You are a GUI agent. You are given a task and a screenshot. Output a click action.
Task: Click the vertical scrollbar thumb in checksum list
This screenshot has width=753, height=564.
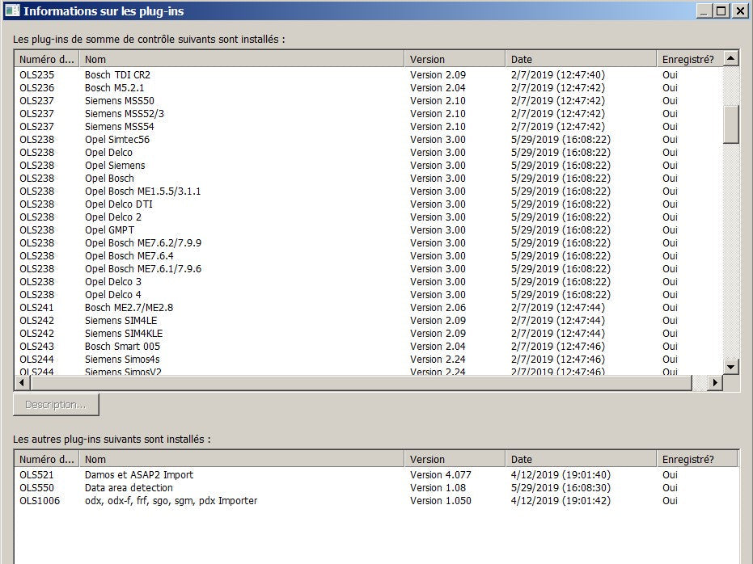730,124
